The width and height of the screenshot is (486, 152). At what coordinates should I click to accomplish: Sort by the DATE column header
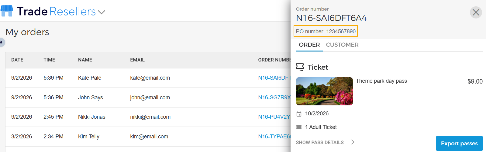click(17, 60)
